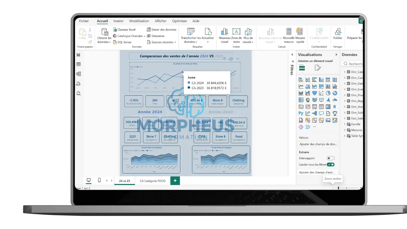Open the Modélisation ribbon tab
Viewport: 407px width, 229px height.
[139, 21]
